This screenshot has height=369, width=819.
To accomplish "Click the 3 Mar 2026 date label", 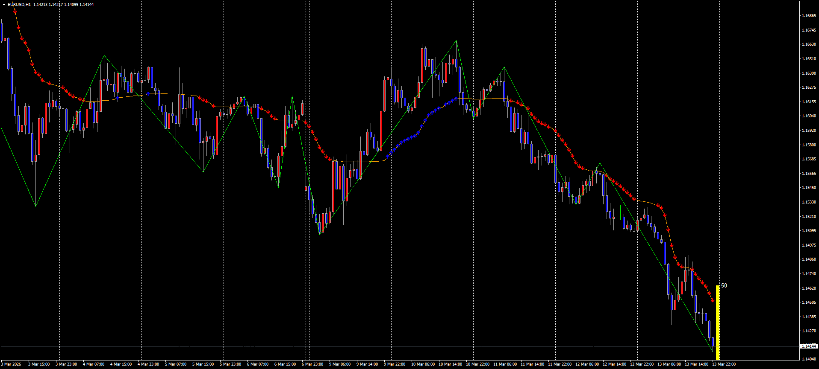I will tap(11, 364).
